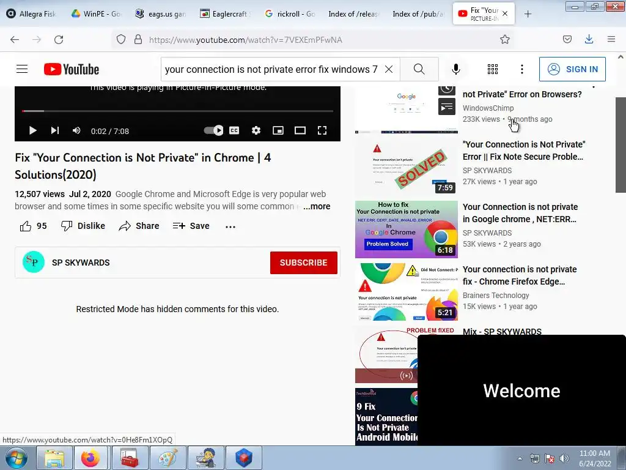Switch to miniplayer icon

pyautogui.click(x=278, y=130)
